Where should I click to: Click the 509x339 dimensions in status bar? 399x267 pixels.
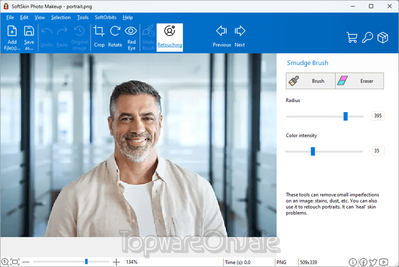[x=308, y=262]
